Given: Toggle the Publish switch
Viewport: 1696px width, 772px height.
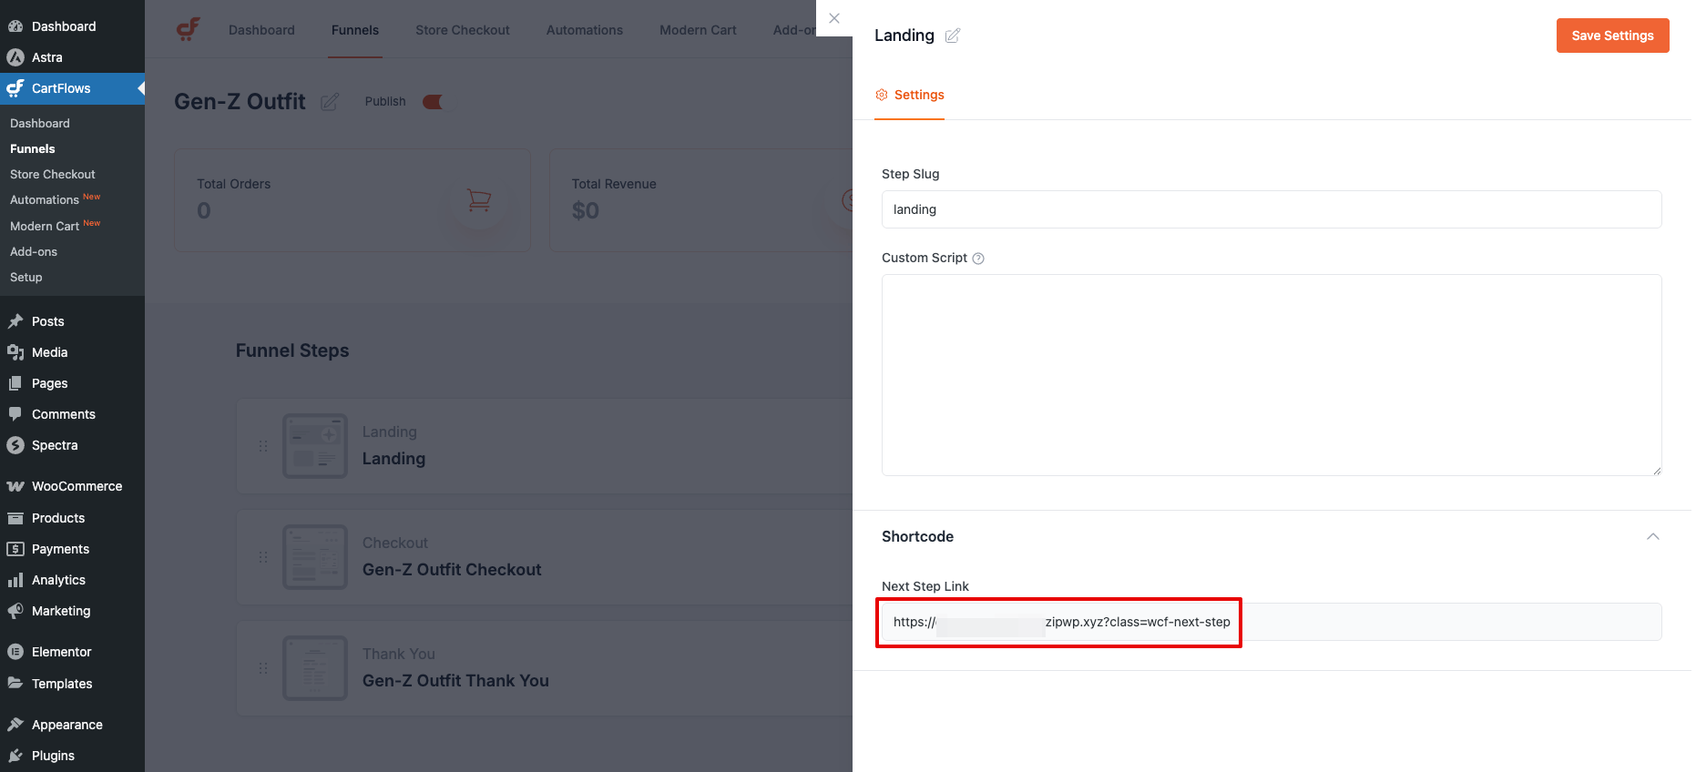Looking at the screenshot, I should [x=434, y=102].
